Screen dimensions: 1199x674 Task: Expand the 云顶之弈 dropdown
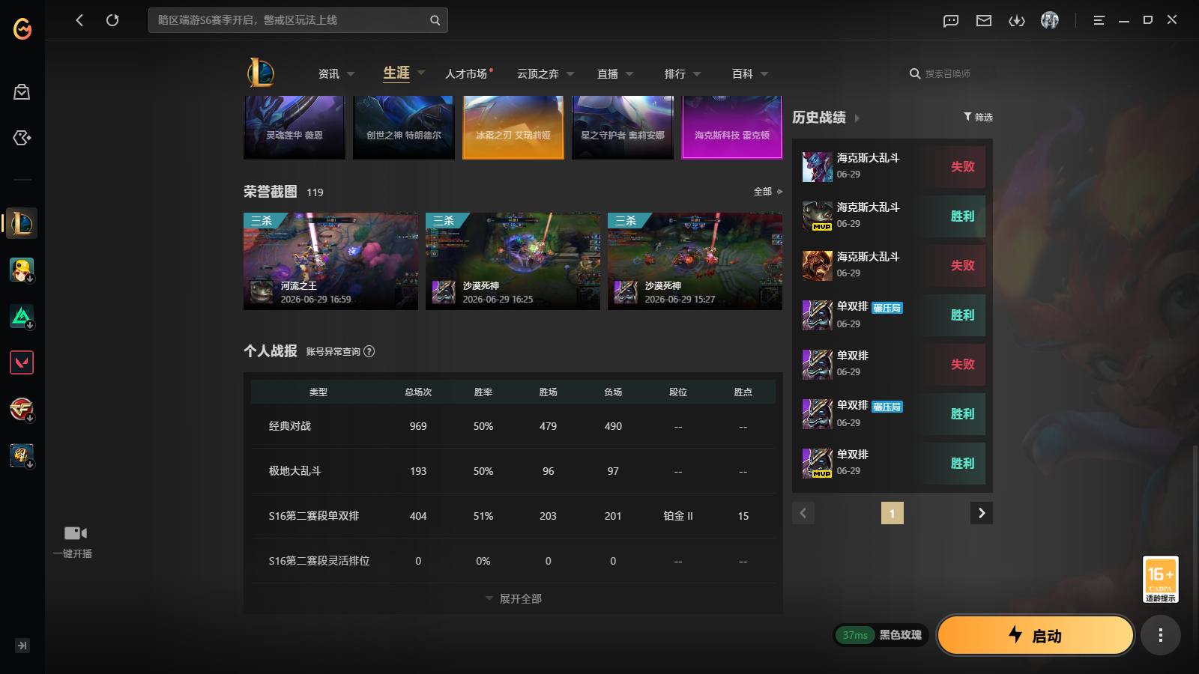click(570, 74)
